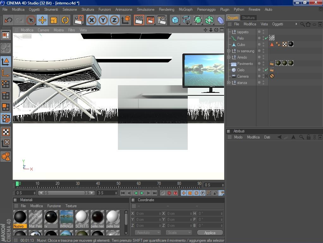Click the Undo arrow icon
323x243 pixels.
pyautogui.click(x=8, y=20)
